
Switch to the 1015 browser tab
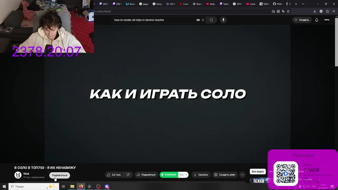[237, 4]
